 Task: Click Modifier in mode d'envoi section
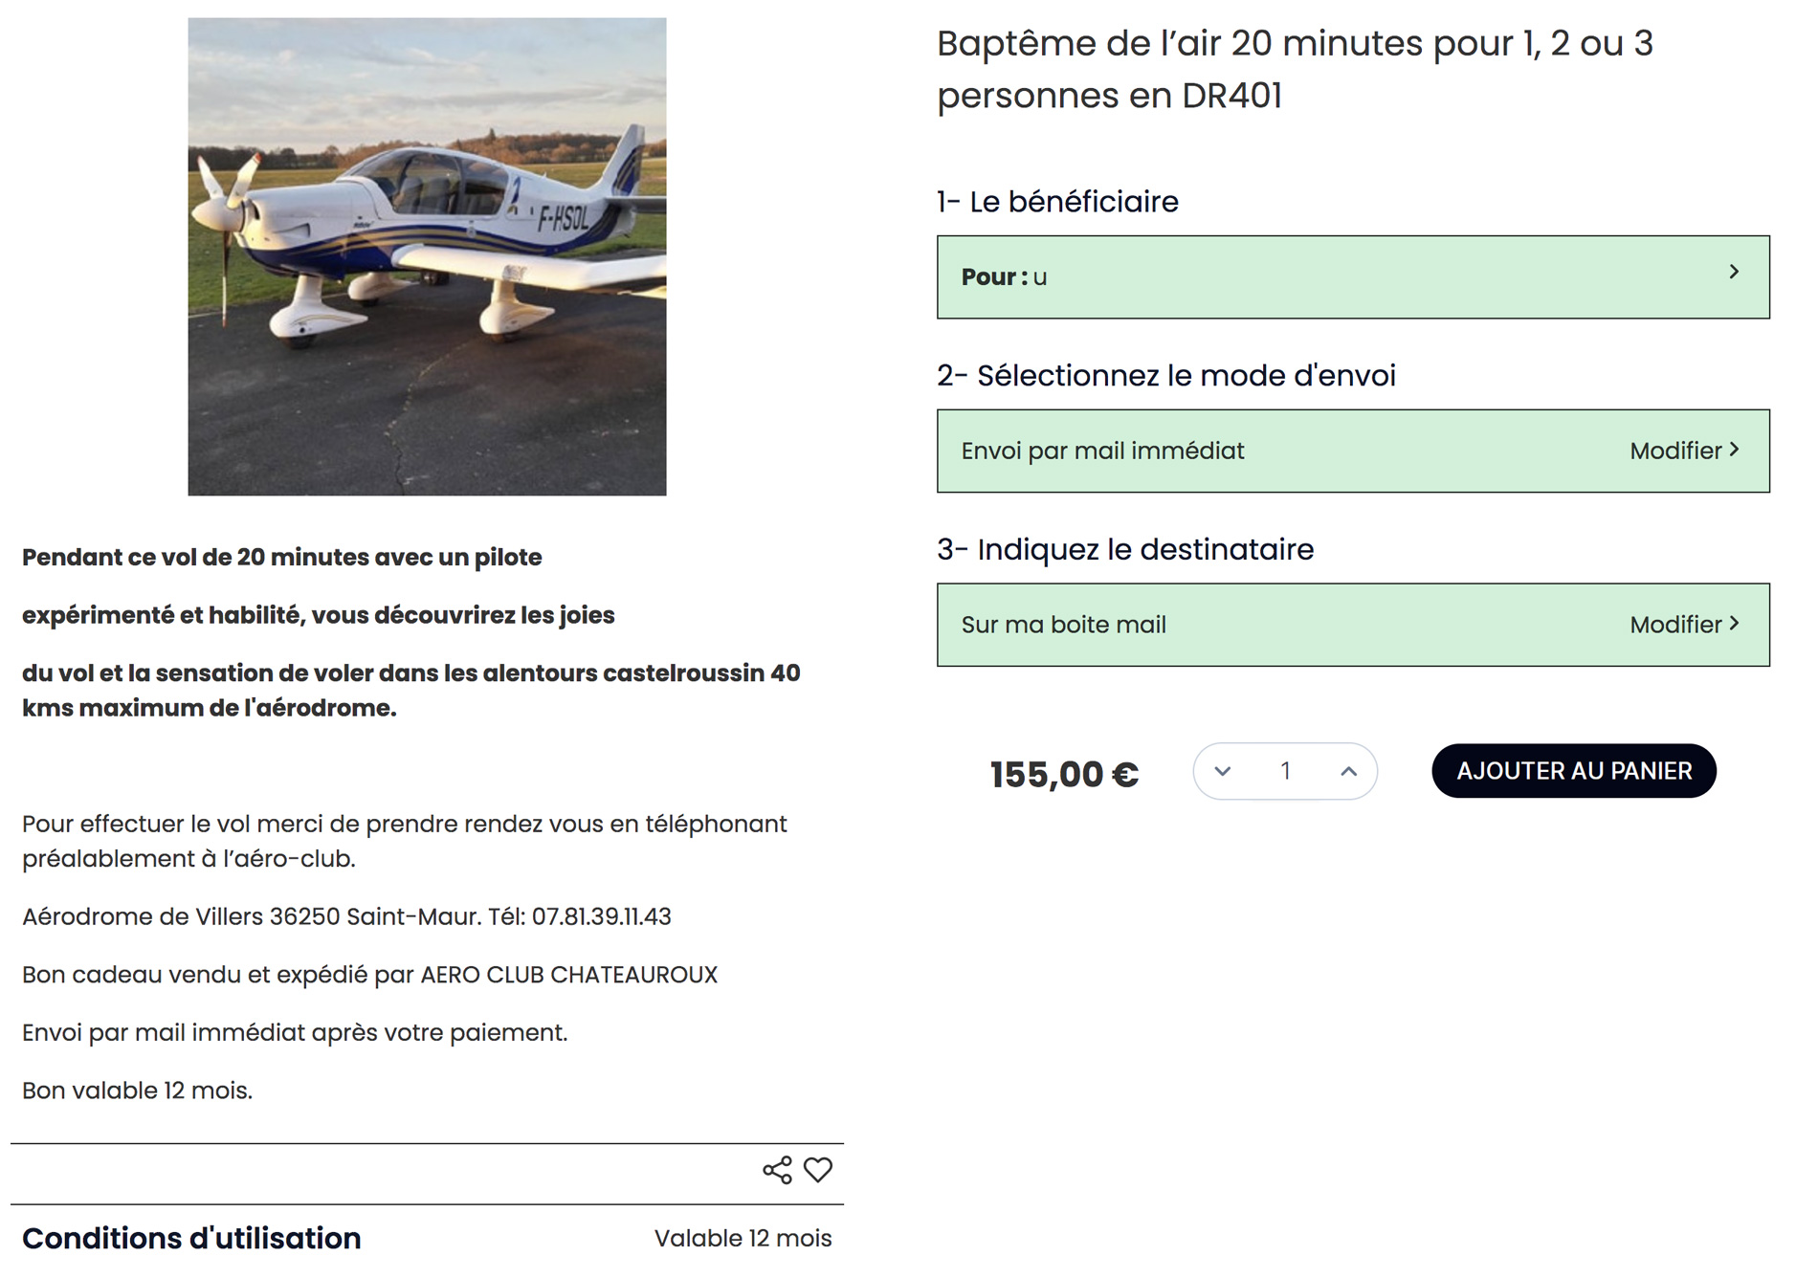click(1674, 452)
